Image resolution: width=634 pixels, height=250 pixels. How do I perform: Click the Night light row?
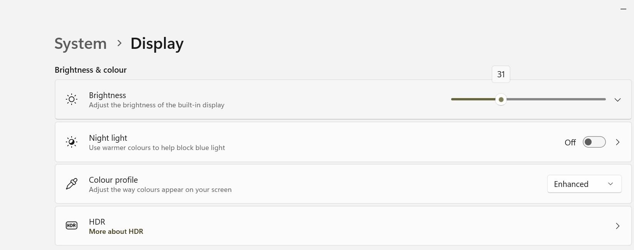pos(269,142)
